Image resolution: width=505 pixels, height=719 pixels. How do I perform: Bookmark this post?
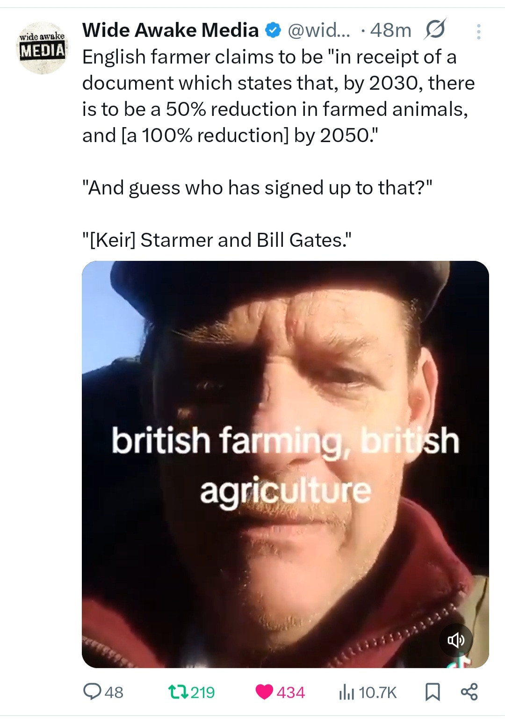point(433,692)
